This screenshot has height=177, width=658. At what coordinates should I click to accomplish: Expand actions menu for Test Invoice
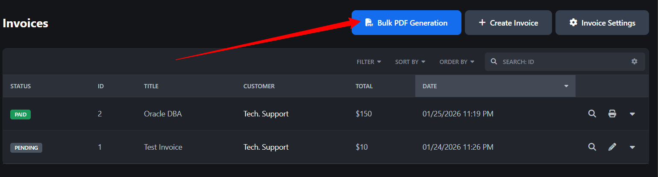click(x=632, y=147)
